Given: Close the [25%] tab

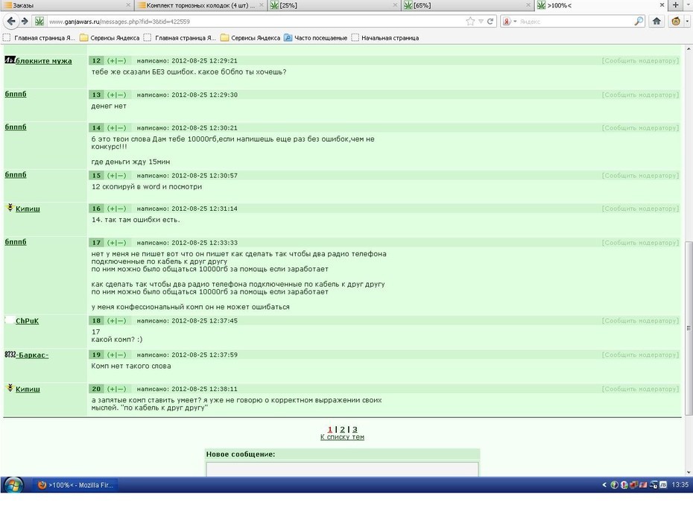Looking at the screenshot, I should click(395, 5).
